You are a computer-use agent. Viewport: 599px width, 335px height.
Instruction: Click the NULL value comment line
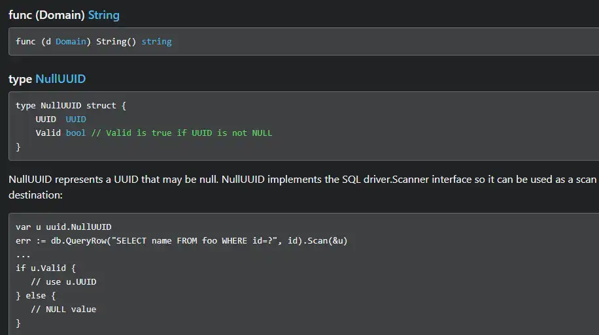(x=63, y=309)
